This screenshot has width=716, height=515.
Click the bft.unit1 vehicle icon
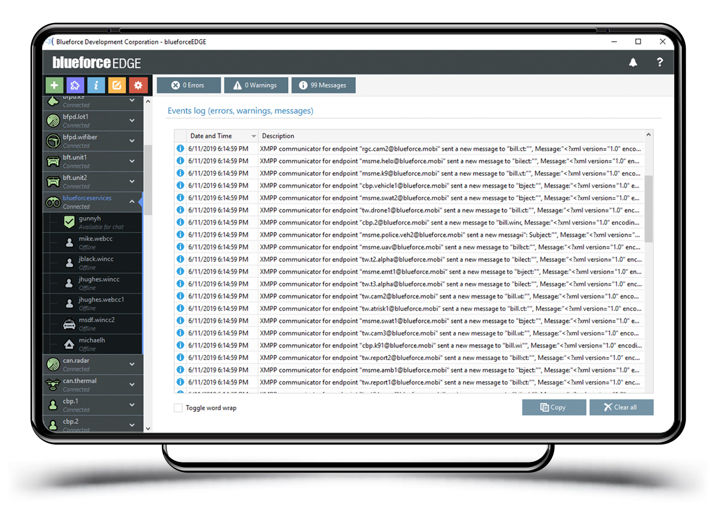53,161
